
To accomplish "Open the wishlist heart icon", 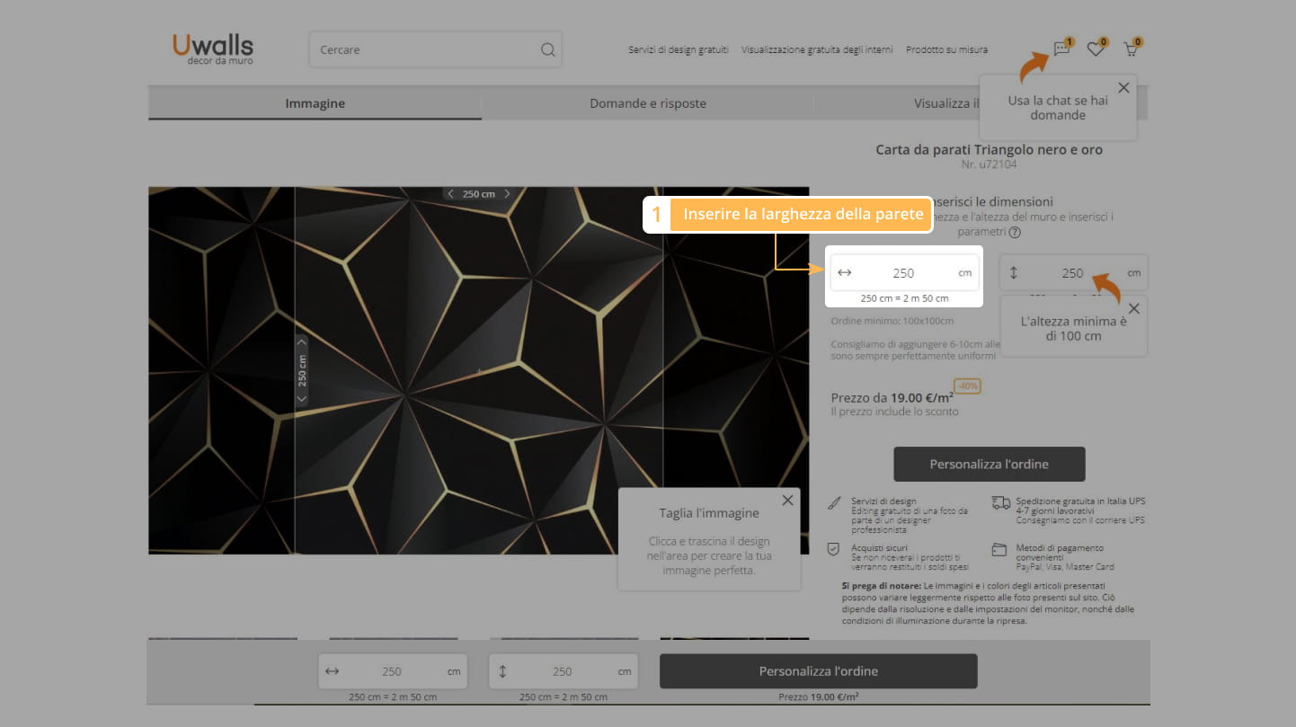I will (x=1095, y=49).
